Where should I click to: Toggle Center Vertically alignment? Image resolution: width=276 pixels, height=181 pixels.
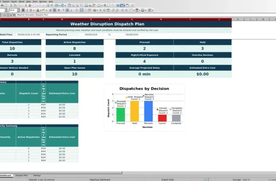(x=67, y=10)
